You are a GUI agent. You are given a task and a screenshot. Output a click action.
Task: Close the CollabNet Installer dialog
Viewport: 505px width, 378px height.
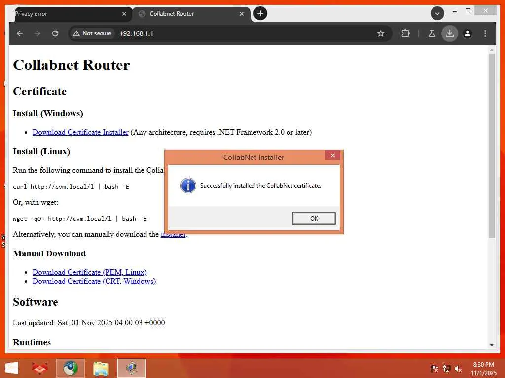pyautogui.click(x=333, y=155)
